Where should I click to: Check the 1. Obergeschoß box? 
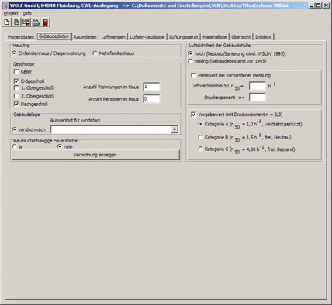click(x=16, y=88)
